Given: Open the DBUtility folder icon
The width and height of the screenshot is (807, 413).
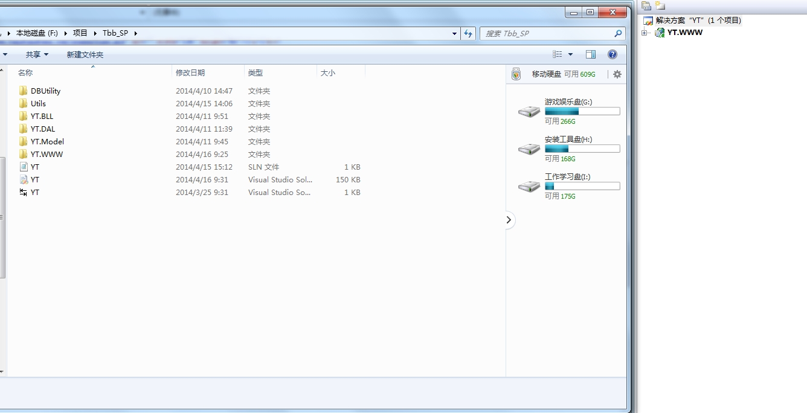Looking at the screenshot, I should pyautogui.click(x=24, y=91).
